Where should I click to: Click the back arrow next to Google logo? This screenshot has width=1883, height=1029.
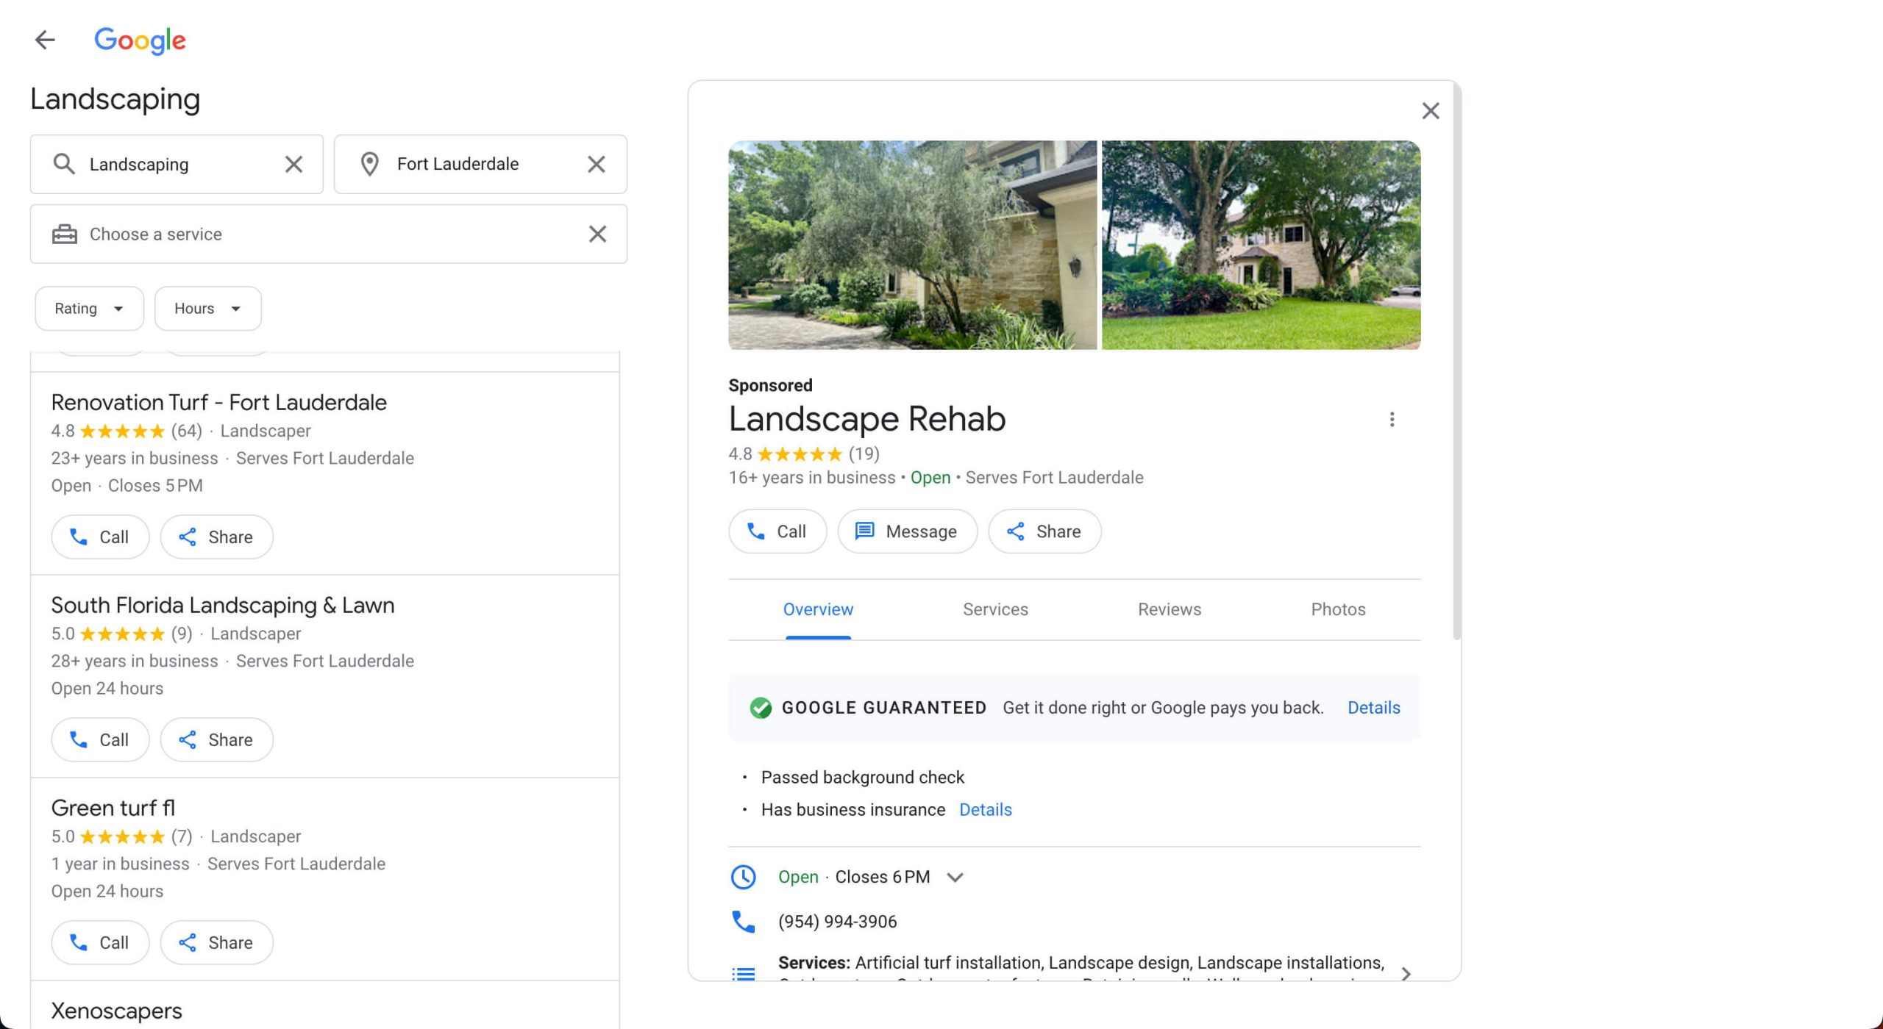45,40
